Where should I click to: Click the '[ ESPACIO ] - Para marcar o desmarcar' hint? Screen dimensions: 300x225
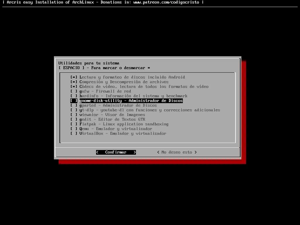104,68
